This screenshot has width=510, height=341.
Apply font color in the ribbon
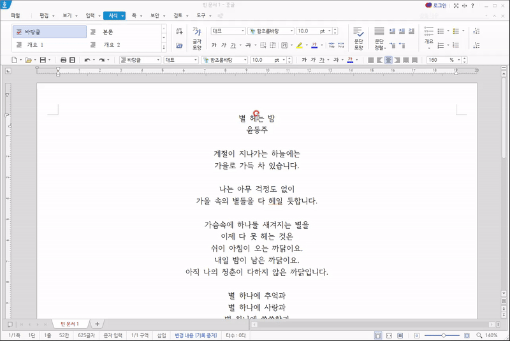314,45
